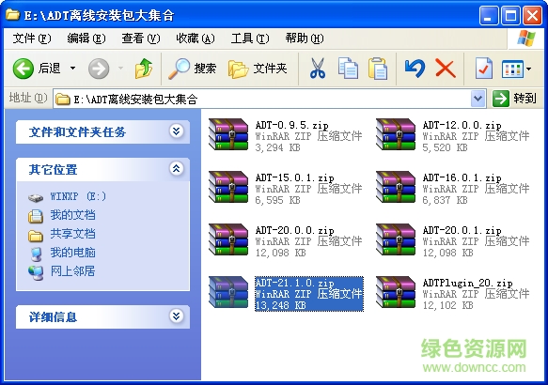This screenshot has height=385, width=548.
Task: Toggle the Folders (文件夹) pane
Action: coord(258,69)
